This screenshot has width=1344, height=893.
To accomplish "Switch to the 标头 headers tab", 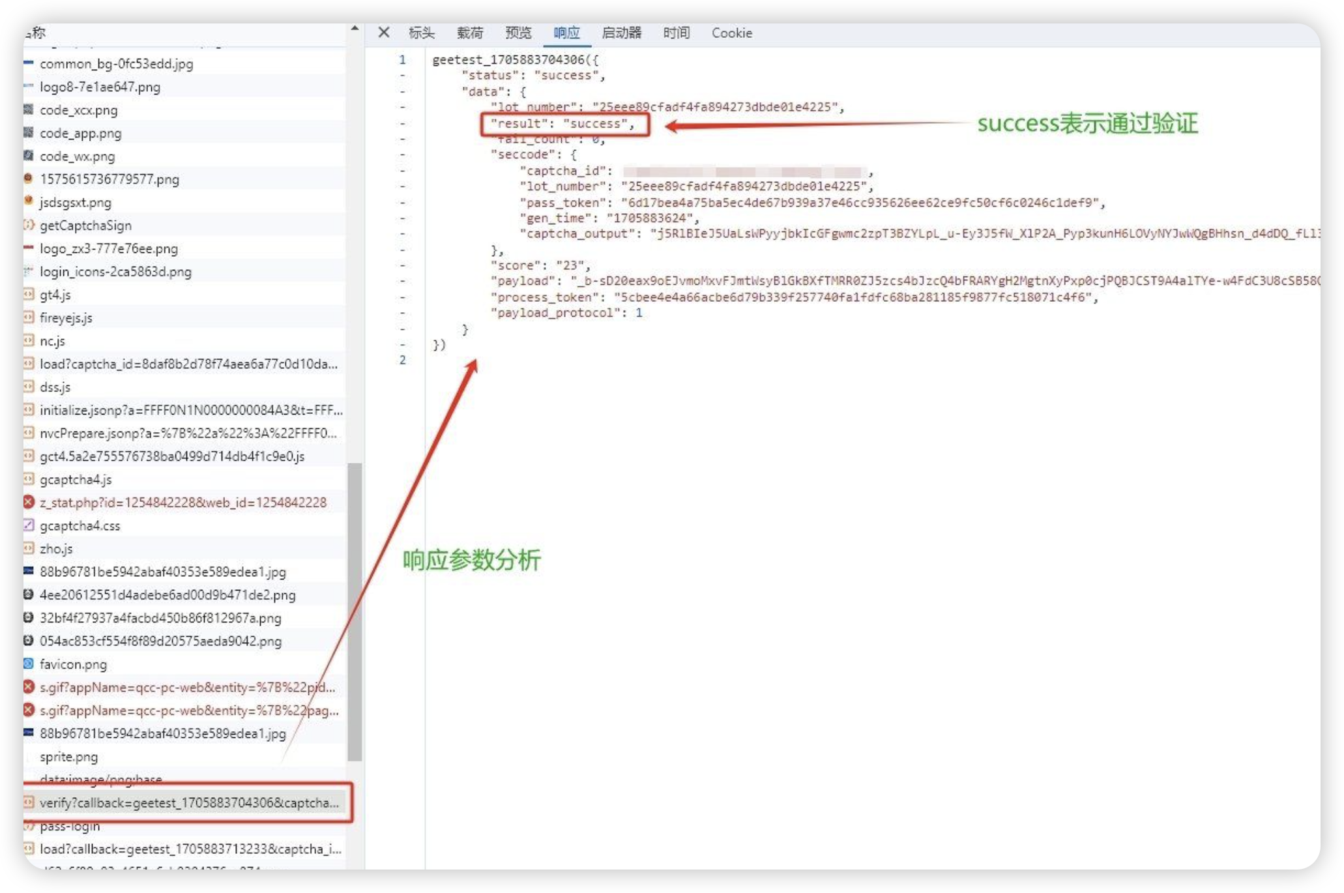I will 421,33.
